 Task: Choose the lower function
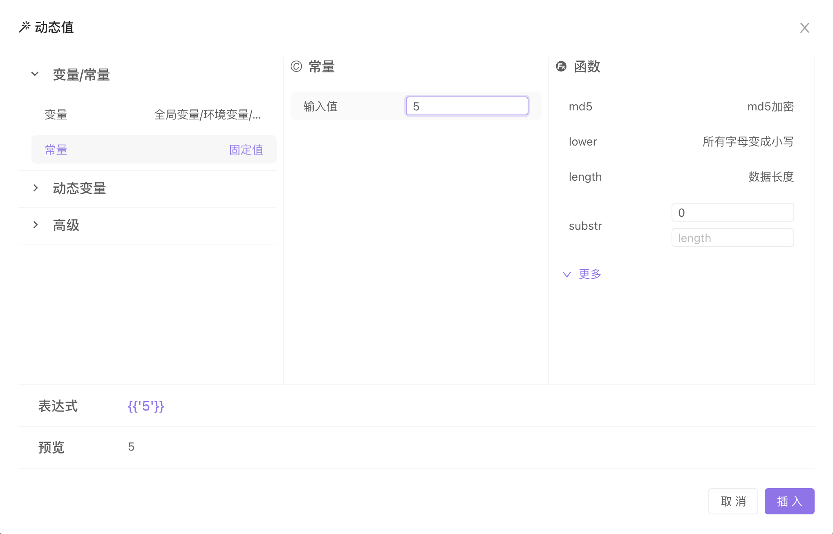tap(681, 141)
